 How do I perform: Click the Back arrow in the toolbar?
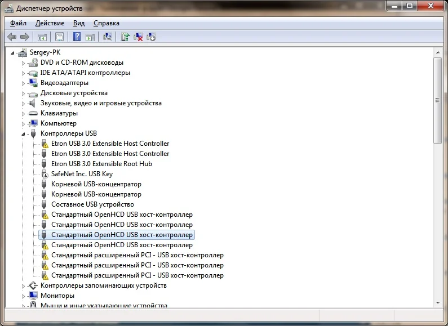tap(12, 37)
